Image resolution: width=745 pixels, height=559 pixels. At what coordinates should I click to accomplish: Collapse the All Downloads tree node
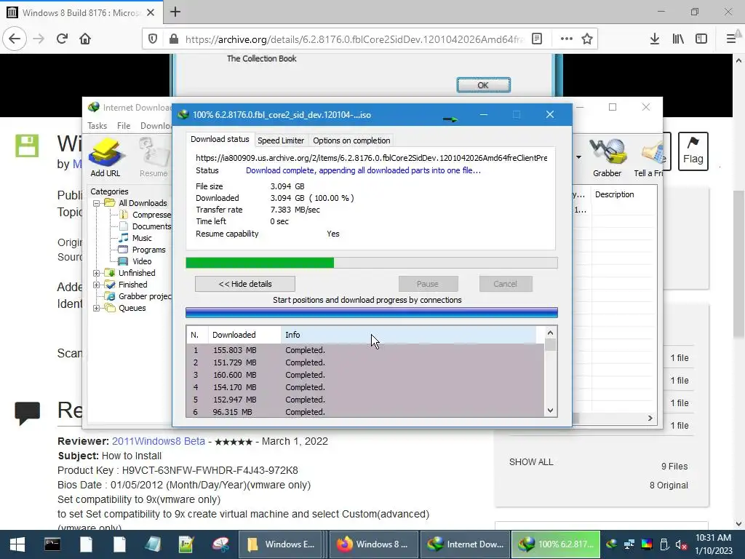pyautogui.click(x=96, y=203)
